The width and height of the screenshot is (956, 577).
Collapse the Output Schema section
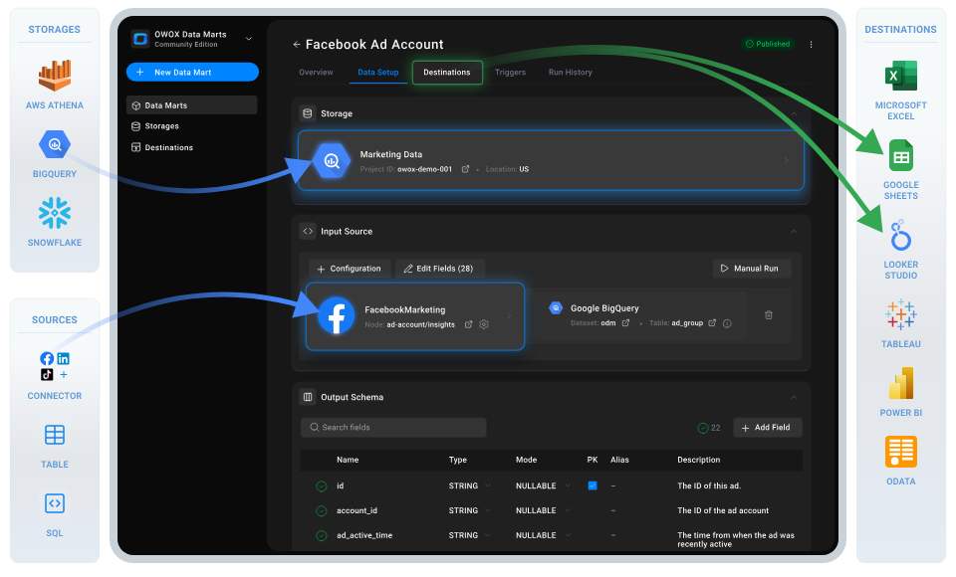coord(794,396)
